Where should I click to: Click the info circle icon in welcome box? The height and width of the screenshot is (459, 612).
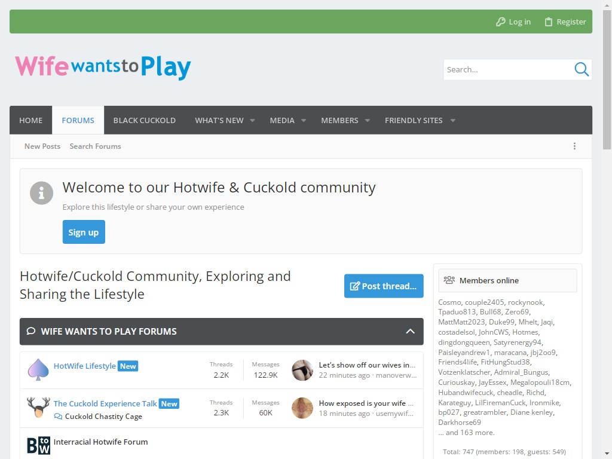(x=41, y=193)
